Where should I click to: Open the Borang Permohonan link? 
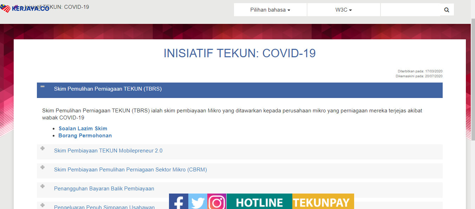tap(85, 136)
